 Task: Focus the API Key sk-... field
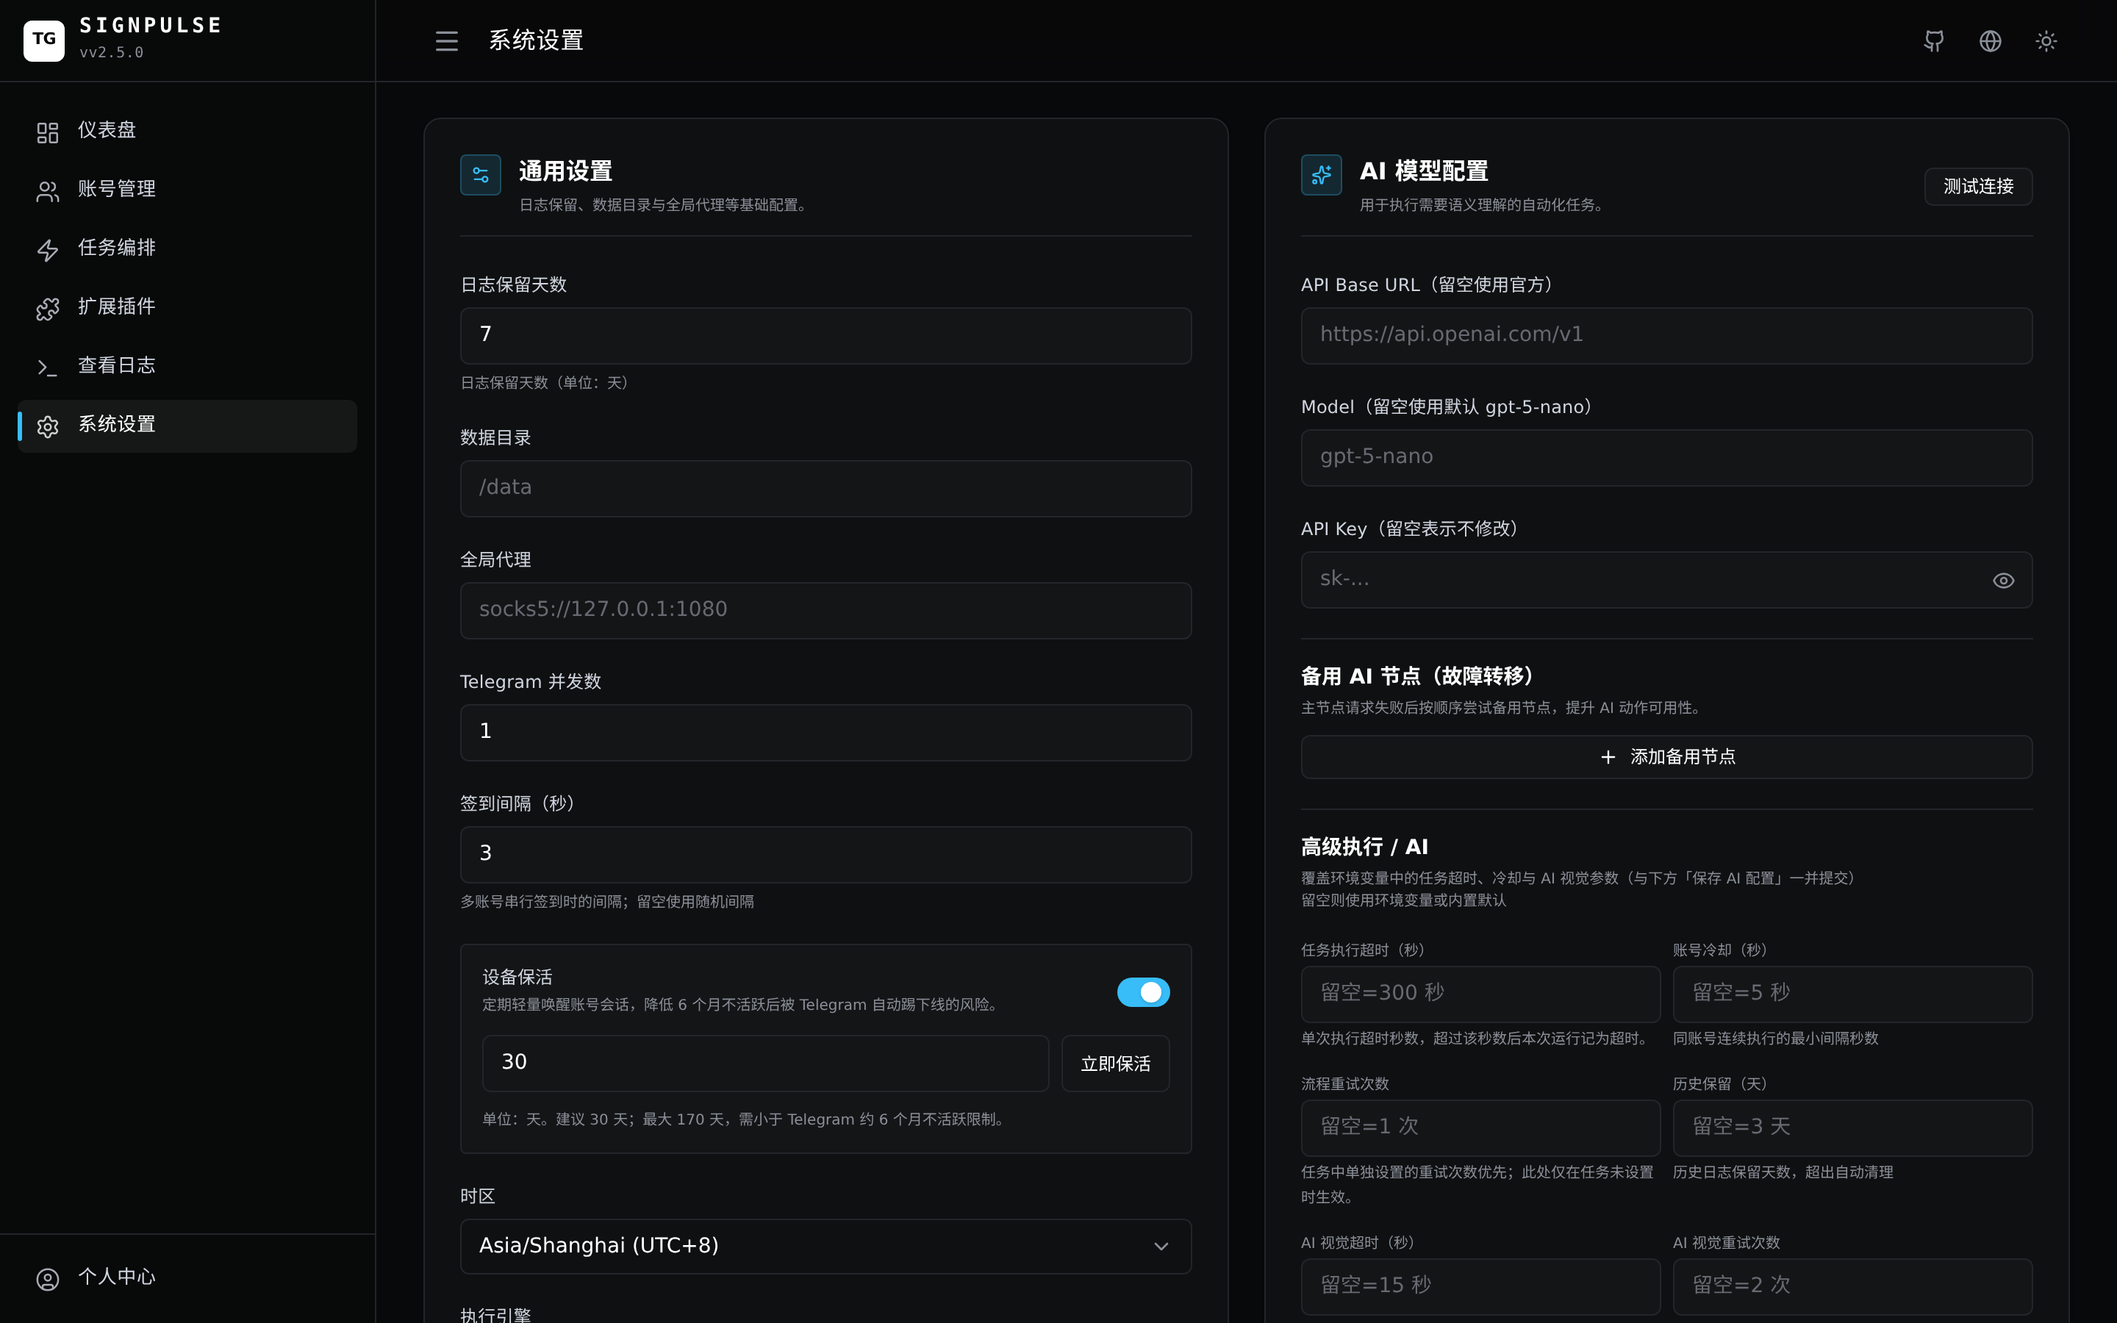pyautogui.click(x=1666, y=579)
